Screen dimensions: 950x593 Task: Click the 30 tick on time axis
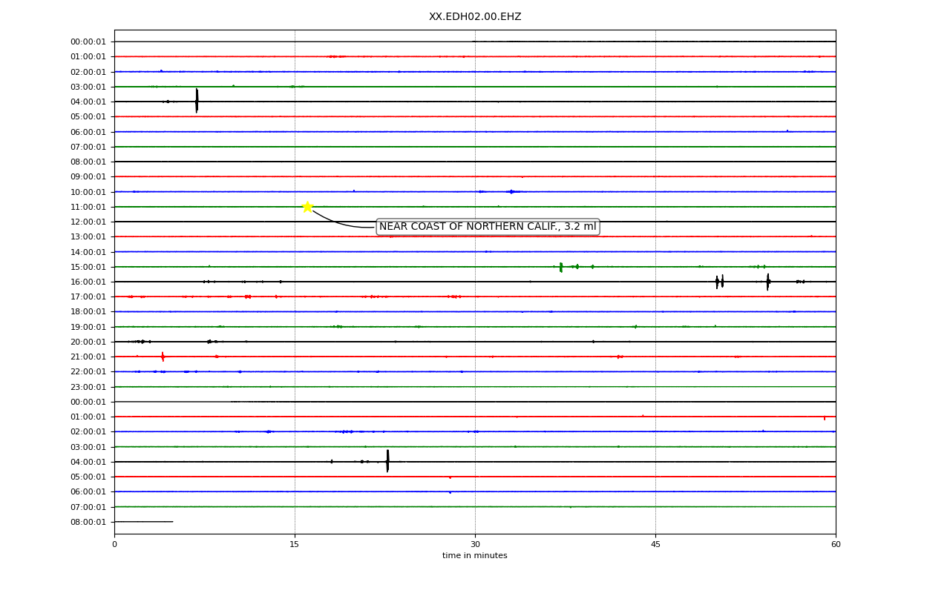[475, 545]
